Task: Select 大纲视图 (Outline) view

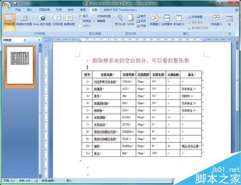Action: (57, 20)
